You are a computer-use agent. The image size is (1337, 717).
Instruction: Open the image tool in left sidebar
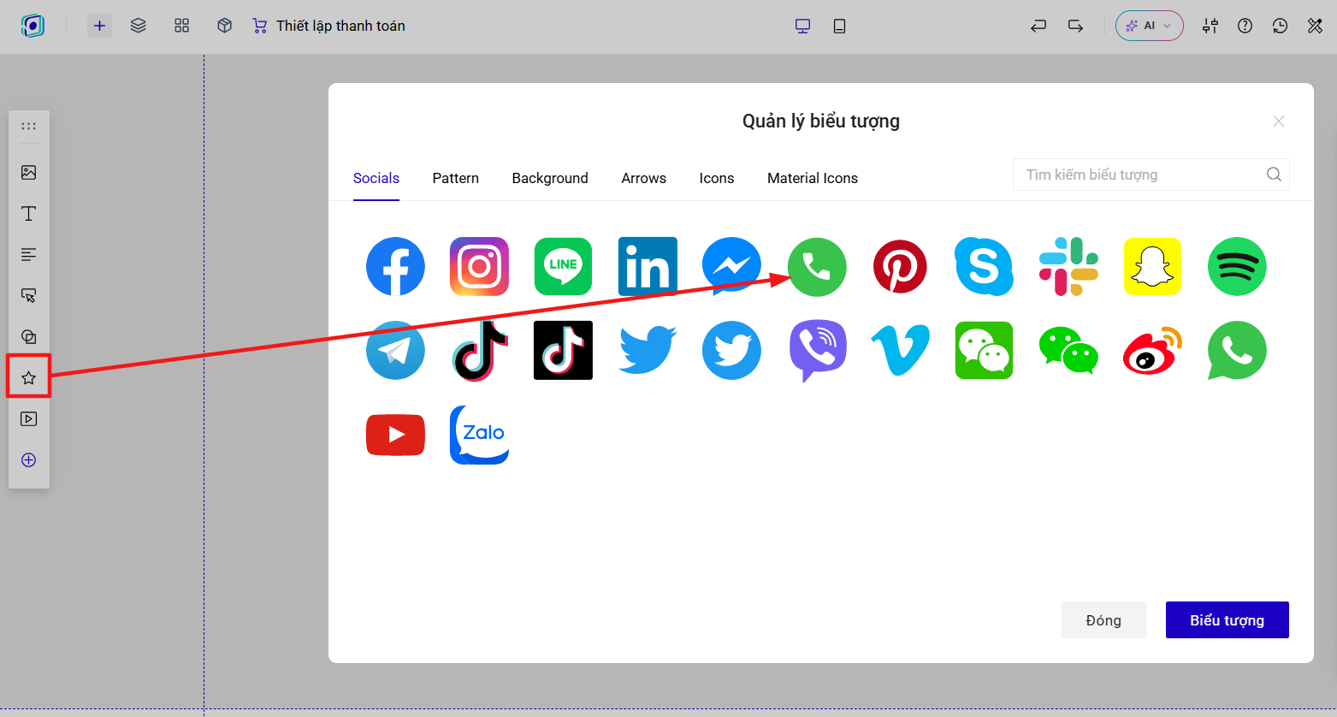click(29, 172)
